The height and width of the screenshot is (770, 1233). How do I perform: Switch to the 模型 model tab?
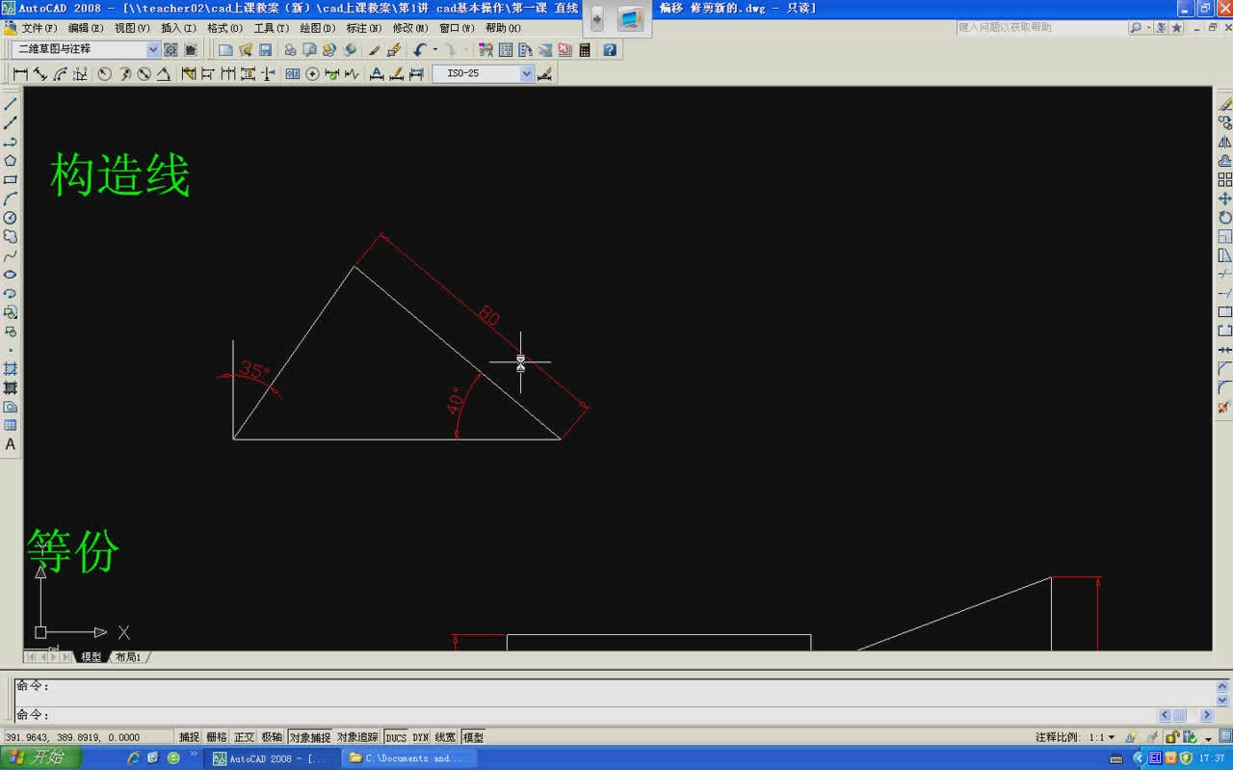92,657
